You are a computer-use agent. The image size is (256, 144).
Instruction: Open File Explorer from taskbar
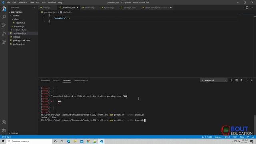(75, 141)
